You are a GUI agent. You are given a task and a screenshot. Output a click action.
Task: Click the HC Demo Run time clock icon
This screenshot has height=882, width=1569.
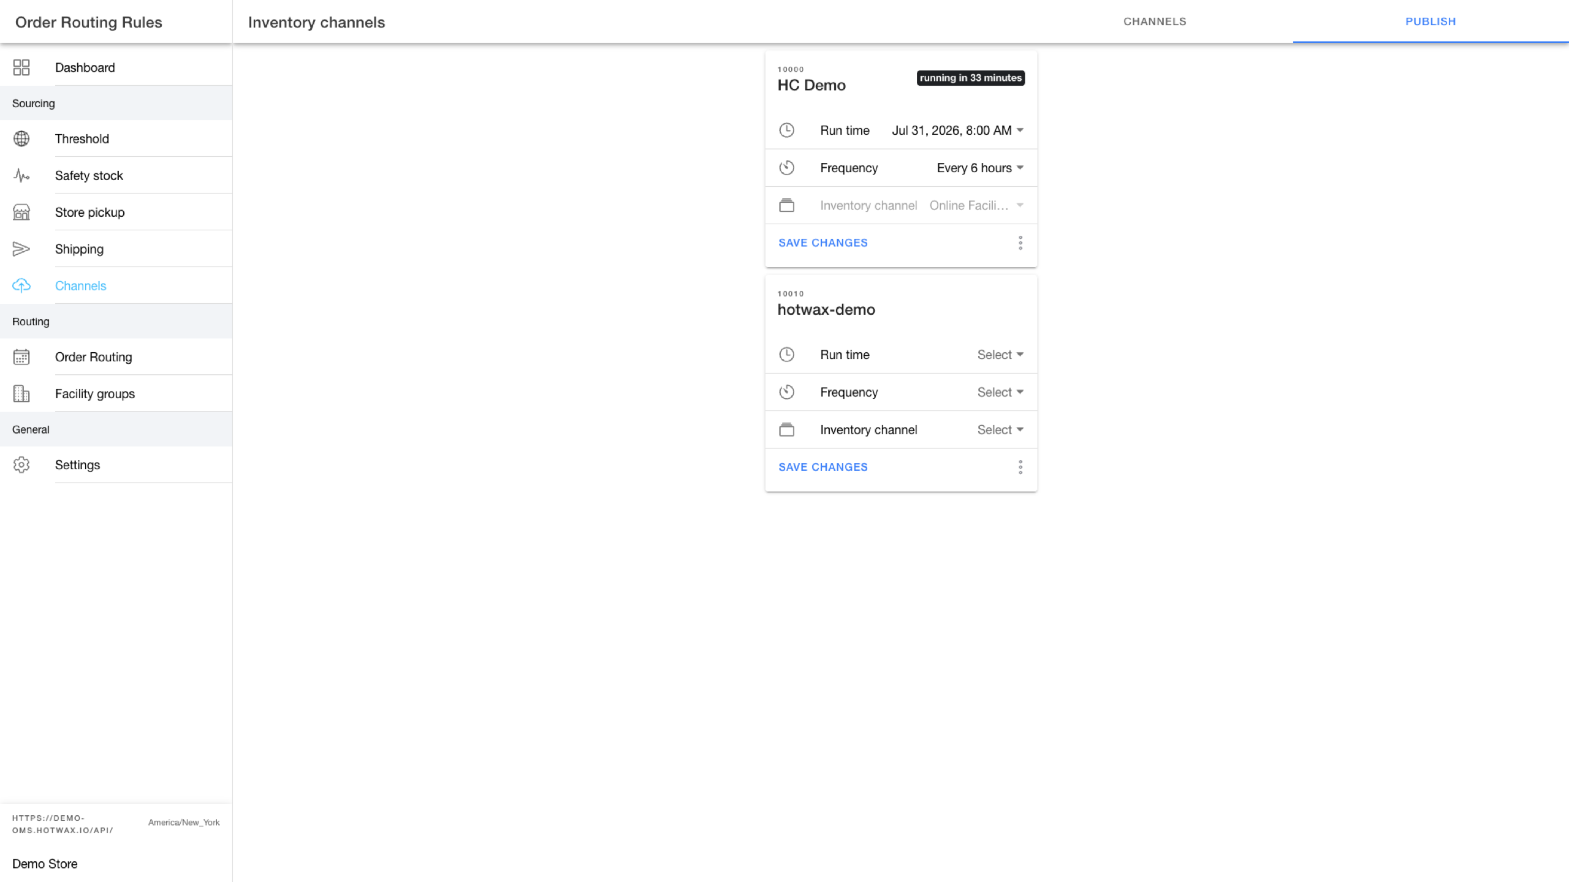tap(786, 130)
